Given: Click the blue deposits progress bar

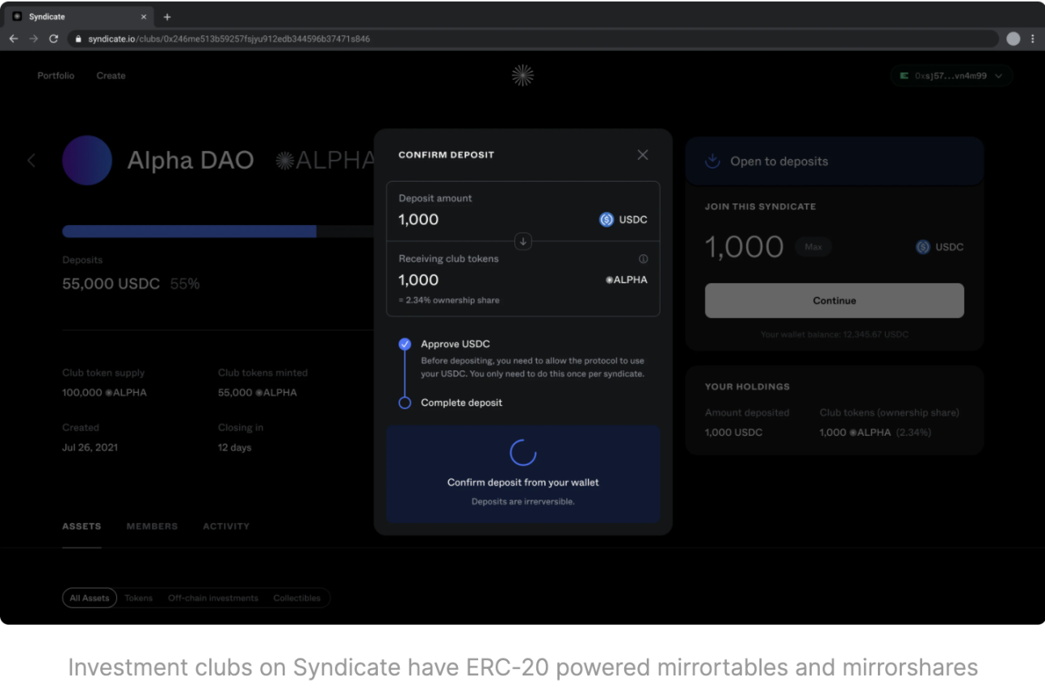Looking at the screenshot, I should click(189, 232).
